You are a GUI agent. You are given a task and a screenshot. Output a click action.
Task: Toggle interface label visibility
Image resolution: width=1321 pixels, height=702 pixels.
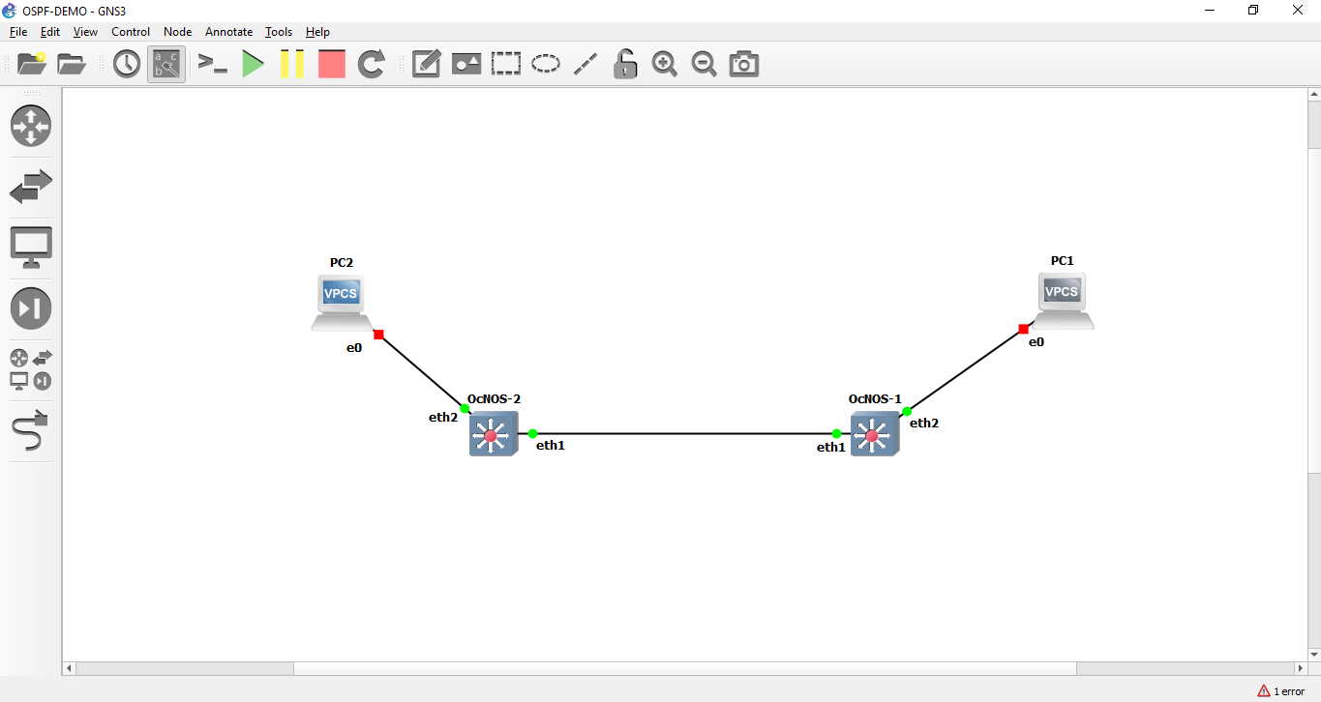pos(165,64)
